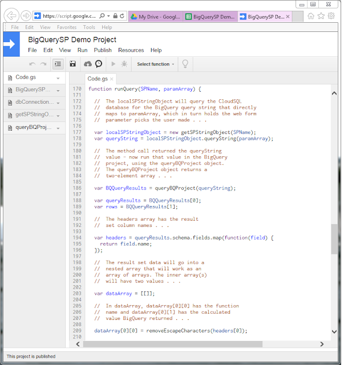Viewport: 356px width, 365px height.
Task: Expand the Code.gs file options arrow
Action: (x=58, y=78)
